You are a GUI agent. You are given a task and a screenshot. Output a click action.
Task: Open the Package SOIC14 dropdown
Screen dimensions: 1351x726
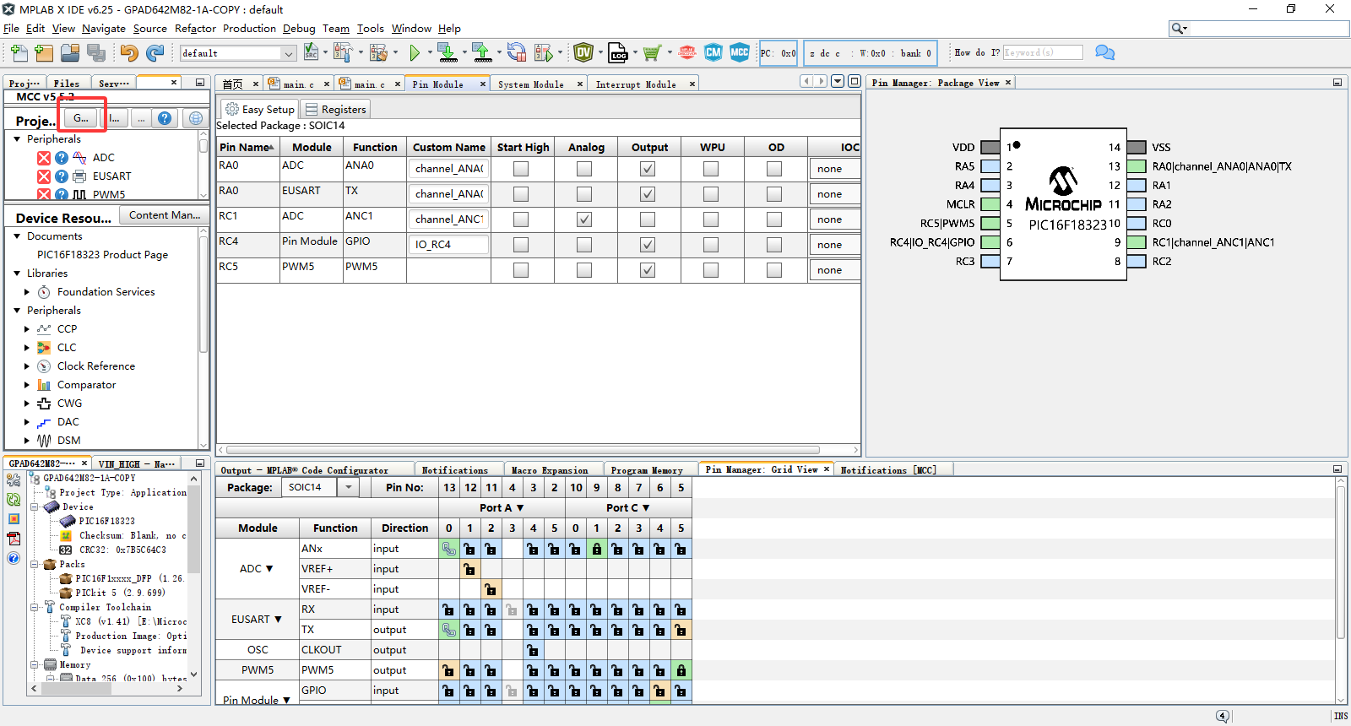tap(348, 487)
